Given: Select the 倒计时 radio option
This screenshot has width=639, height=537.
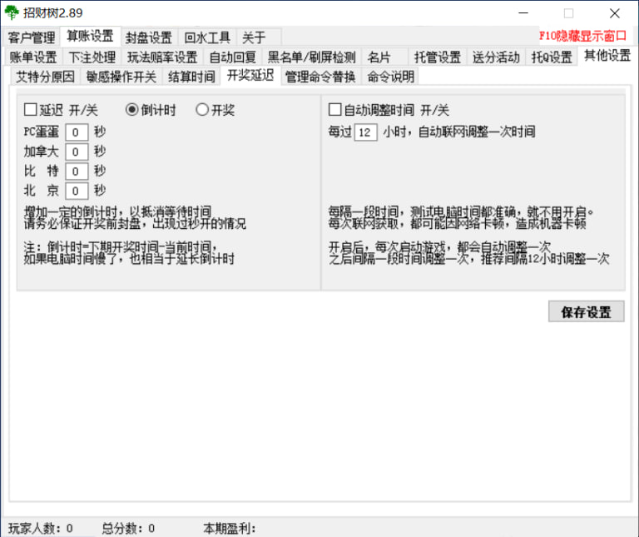Looking at the screenshot, I should [131, 110].
